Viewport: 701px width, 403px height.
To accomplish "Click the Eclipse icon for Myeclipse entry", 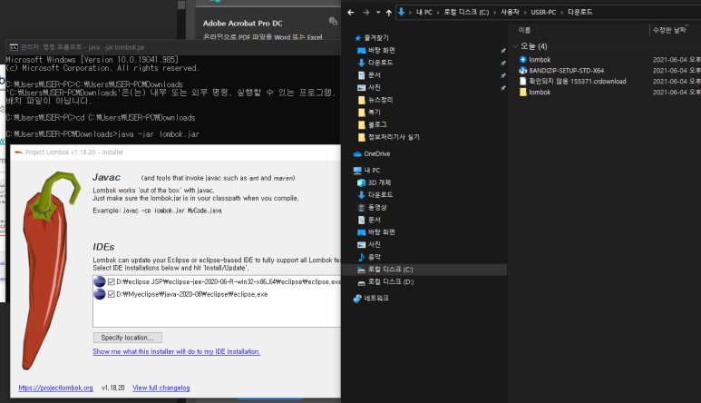I will click(x=100, y=294).
